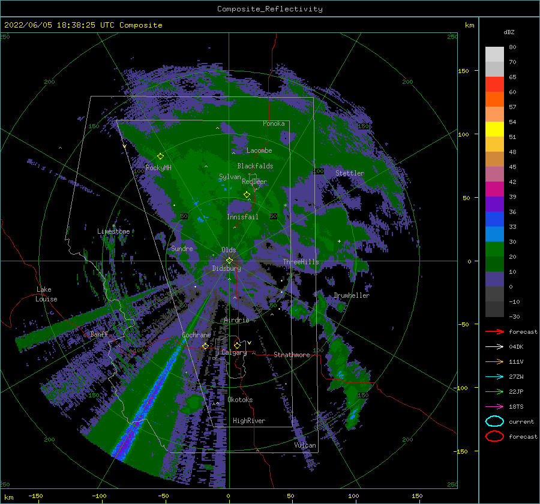The width and height of the screenshot is (540, 504).
Task: Select the purple 36-39 dBZ swatch
Action: [494, 204]
